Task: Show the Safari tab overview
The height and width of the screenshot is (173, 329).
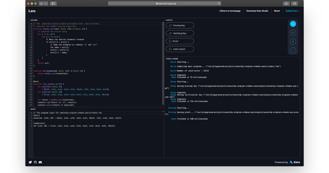Action: 294,4
